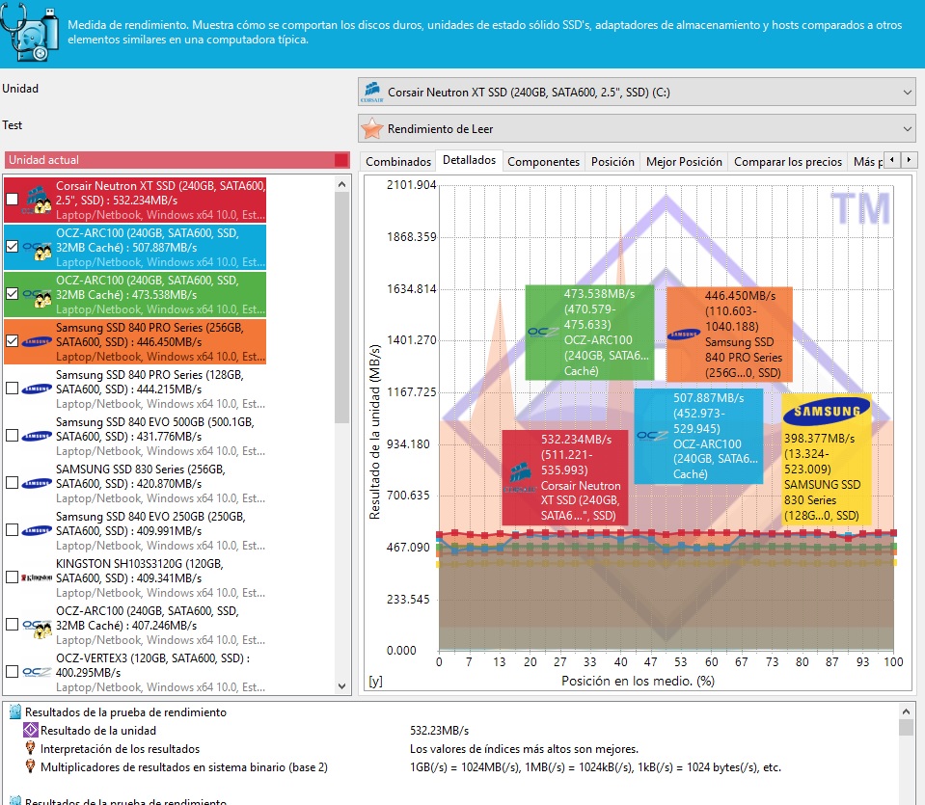Image resolution: width=925 pixels, height=805 pixels.
Task: Open the Unidad drive dropdown
Action: coord(637,93)
